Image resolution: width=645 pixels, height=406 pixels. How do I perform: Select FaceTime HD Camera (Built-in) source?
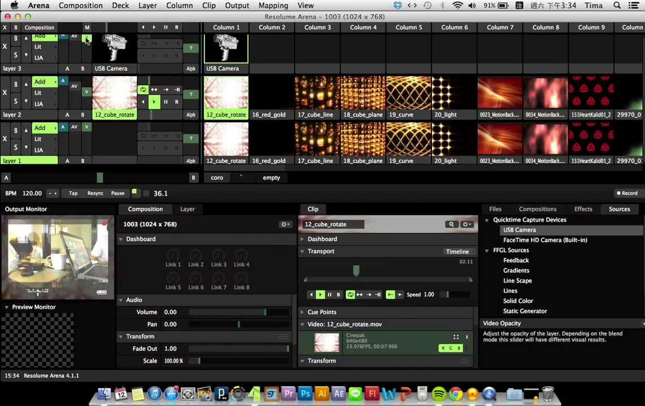point(545,240)
